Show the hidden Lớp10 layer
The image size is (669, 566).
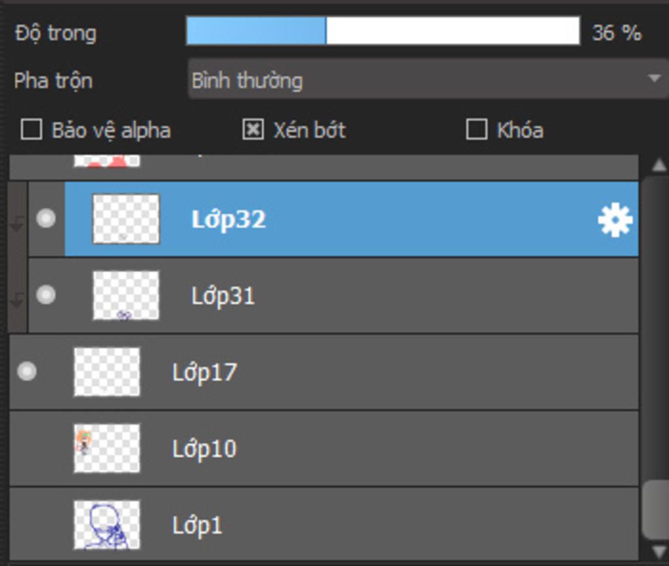[x=27, y=448]
